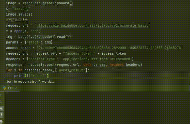
Task: Click 'requests.post' in the response line
Action: (x=42, y=65)
